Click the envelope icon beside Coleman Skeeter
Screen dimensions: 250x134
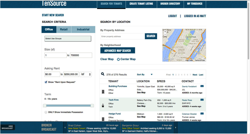(202, 114)
